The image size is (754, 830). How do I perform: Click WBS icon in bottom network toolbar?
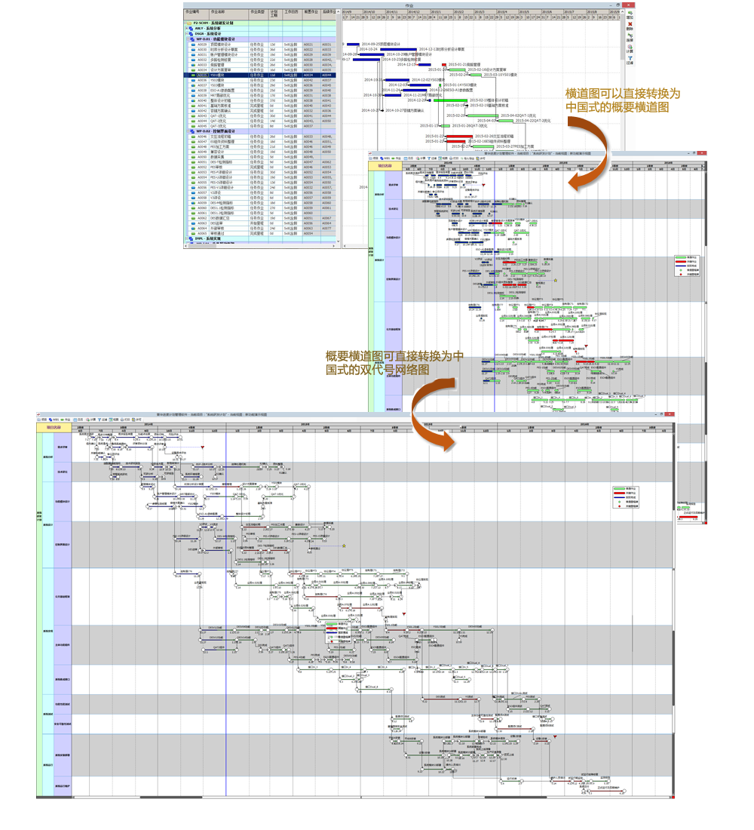[x=54, y=418]
